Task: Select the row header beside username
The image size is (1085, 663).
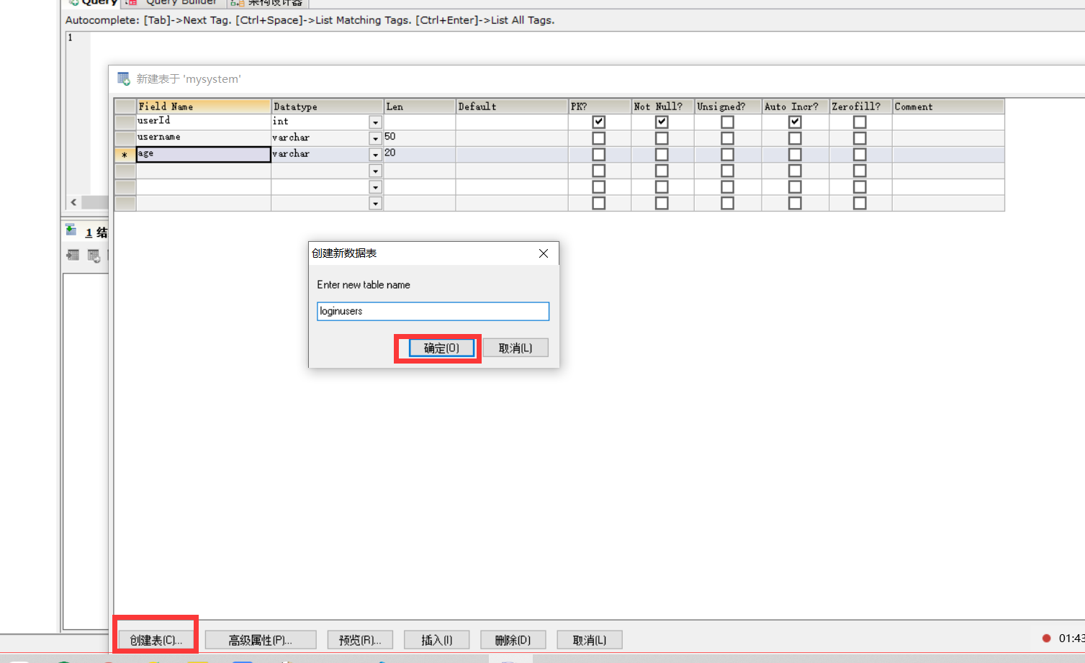Action: pyautogui.click(x=125, y=138)
